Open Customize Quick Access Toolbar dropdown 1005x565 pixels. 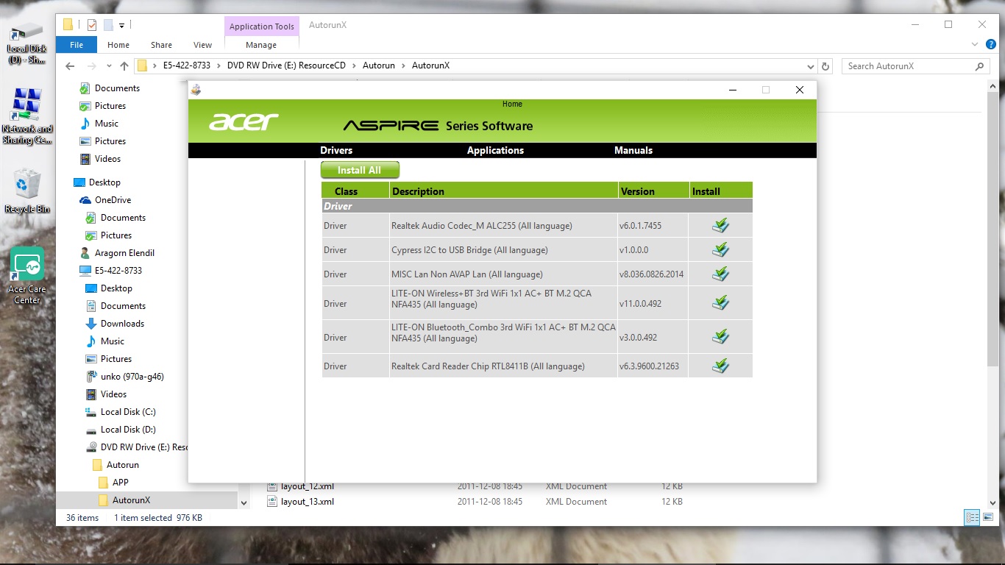point(122,25)
